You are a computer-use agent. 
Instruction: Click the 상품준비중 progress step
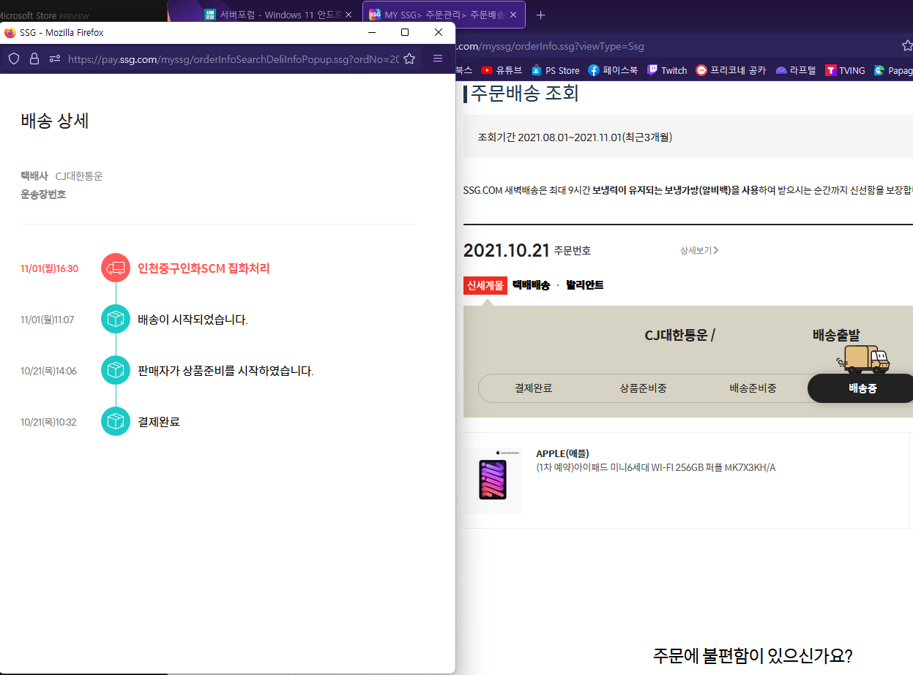[643, 388]
